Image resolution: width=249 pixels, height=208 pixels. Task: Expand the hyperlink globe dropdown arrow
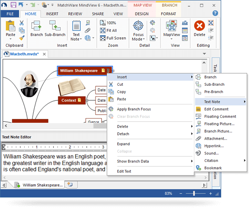coord(93,38)
